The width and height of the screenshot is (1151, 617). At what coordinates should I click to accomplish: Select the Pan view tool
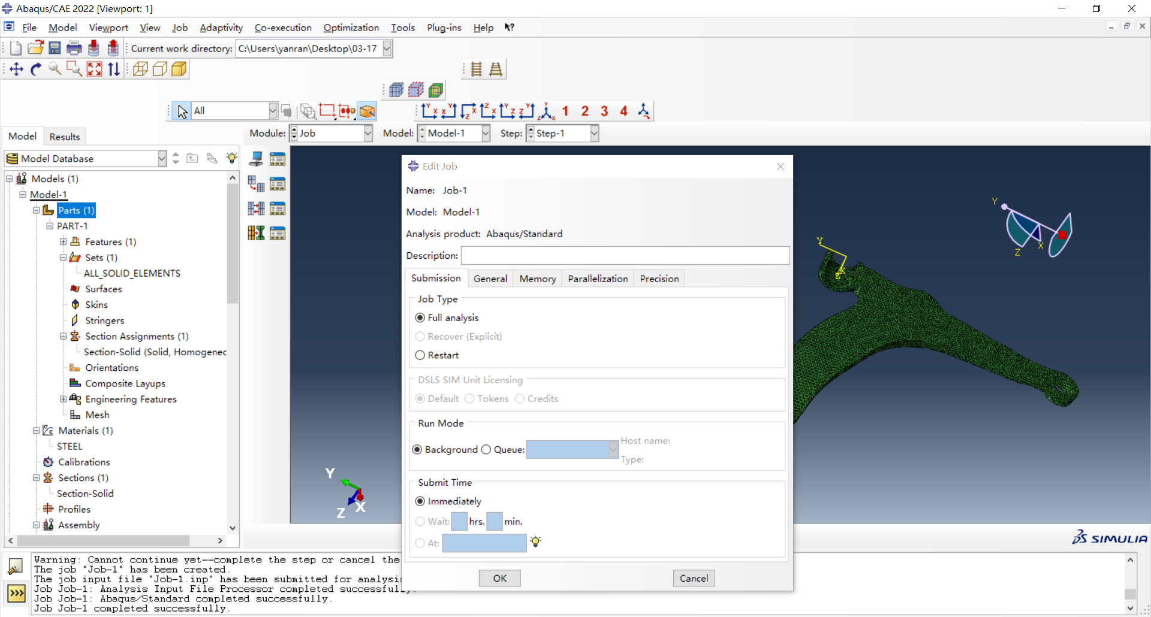tap(16, 69)
